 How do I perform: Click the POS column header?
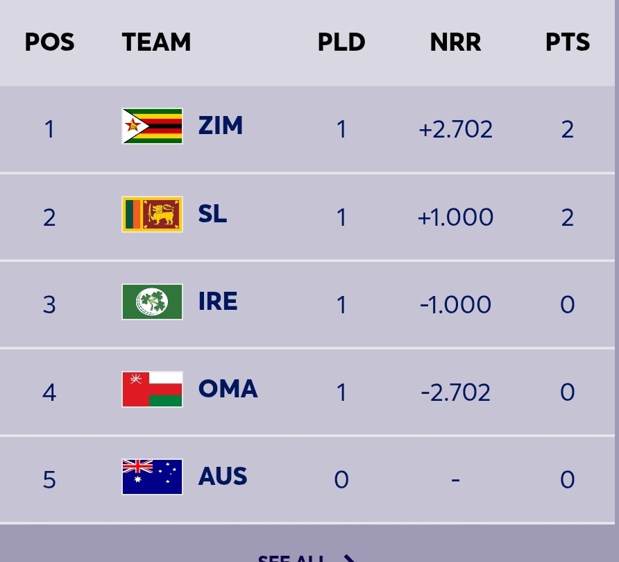click(x=49, y=43)
